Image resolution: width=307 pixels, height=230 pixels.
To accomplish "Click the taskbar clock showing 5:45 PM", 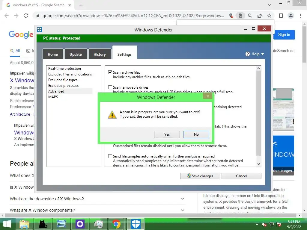I will 294,224.
